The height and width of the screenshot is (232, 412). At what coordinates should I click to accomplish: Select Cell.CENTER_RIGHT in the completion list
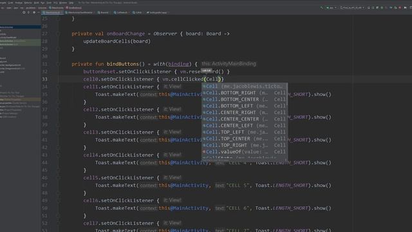(x=245, y=113)
